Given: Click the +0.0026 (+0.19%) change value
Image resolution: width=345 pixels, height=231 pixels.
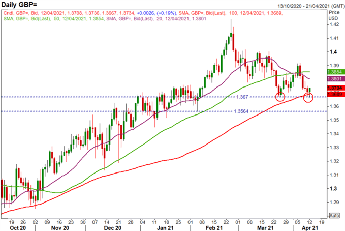Looking at the screenshot, I should [156, 13].
